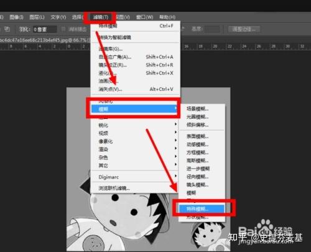This screenshot has width=311, height=252.
Task: Select 高斯模糊... in blur submenu
Action: click(x=202, y=161)
